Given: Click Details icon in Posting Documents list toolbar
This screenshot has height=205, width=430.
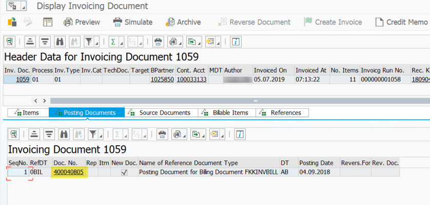Looking at the screenshot, I should [14, 134].
